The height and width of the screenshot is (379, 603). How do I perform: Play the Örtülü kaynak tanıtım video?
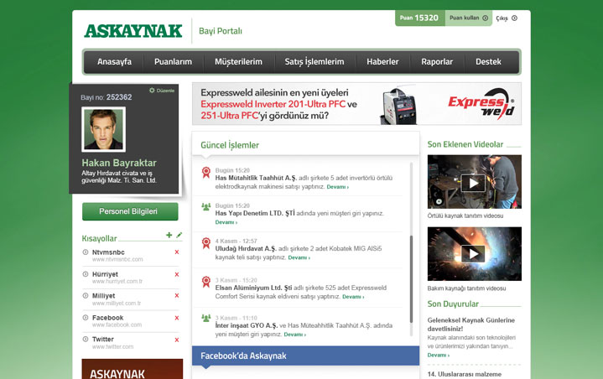point(473,183)
